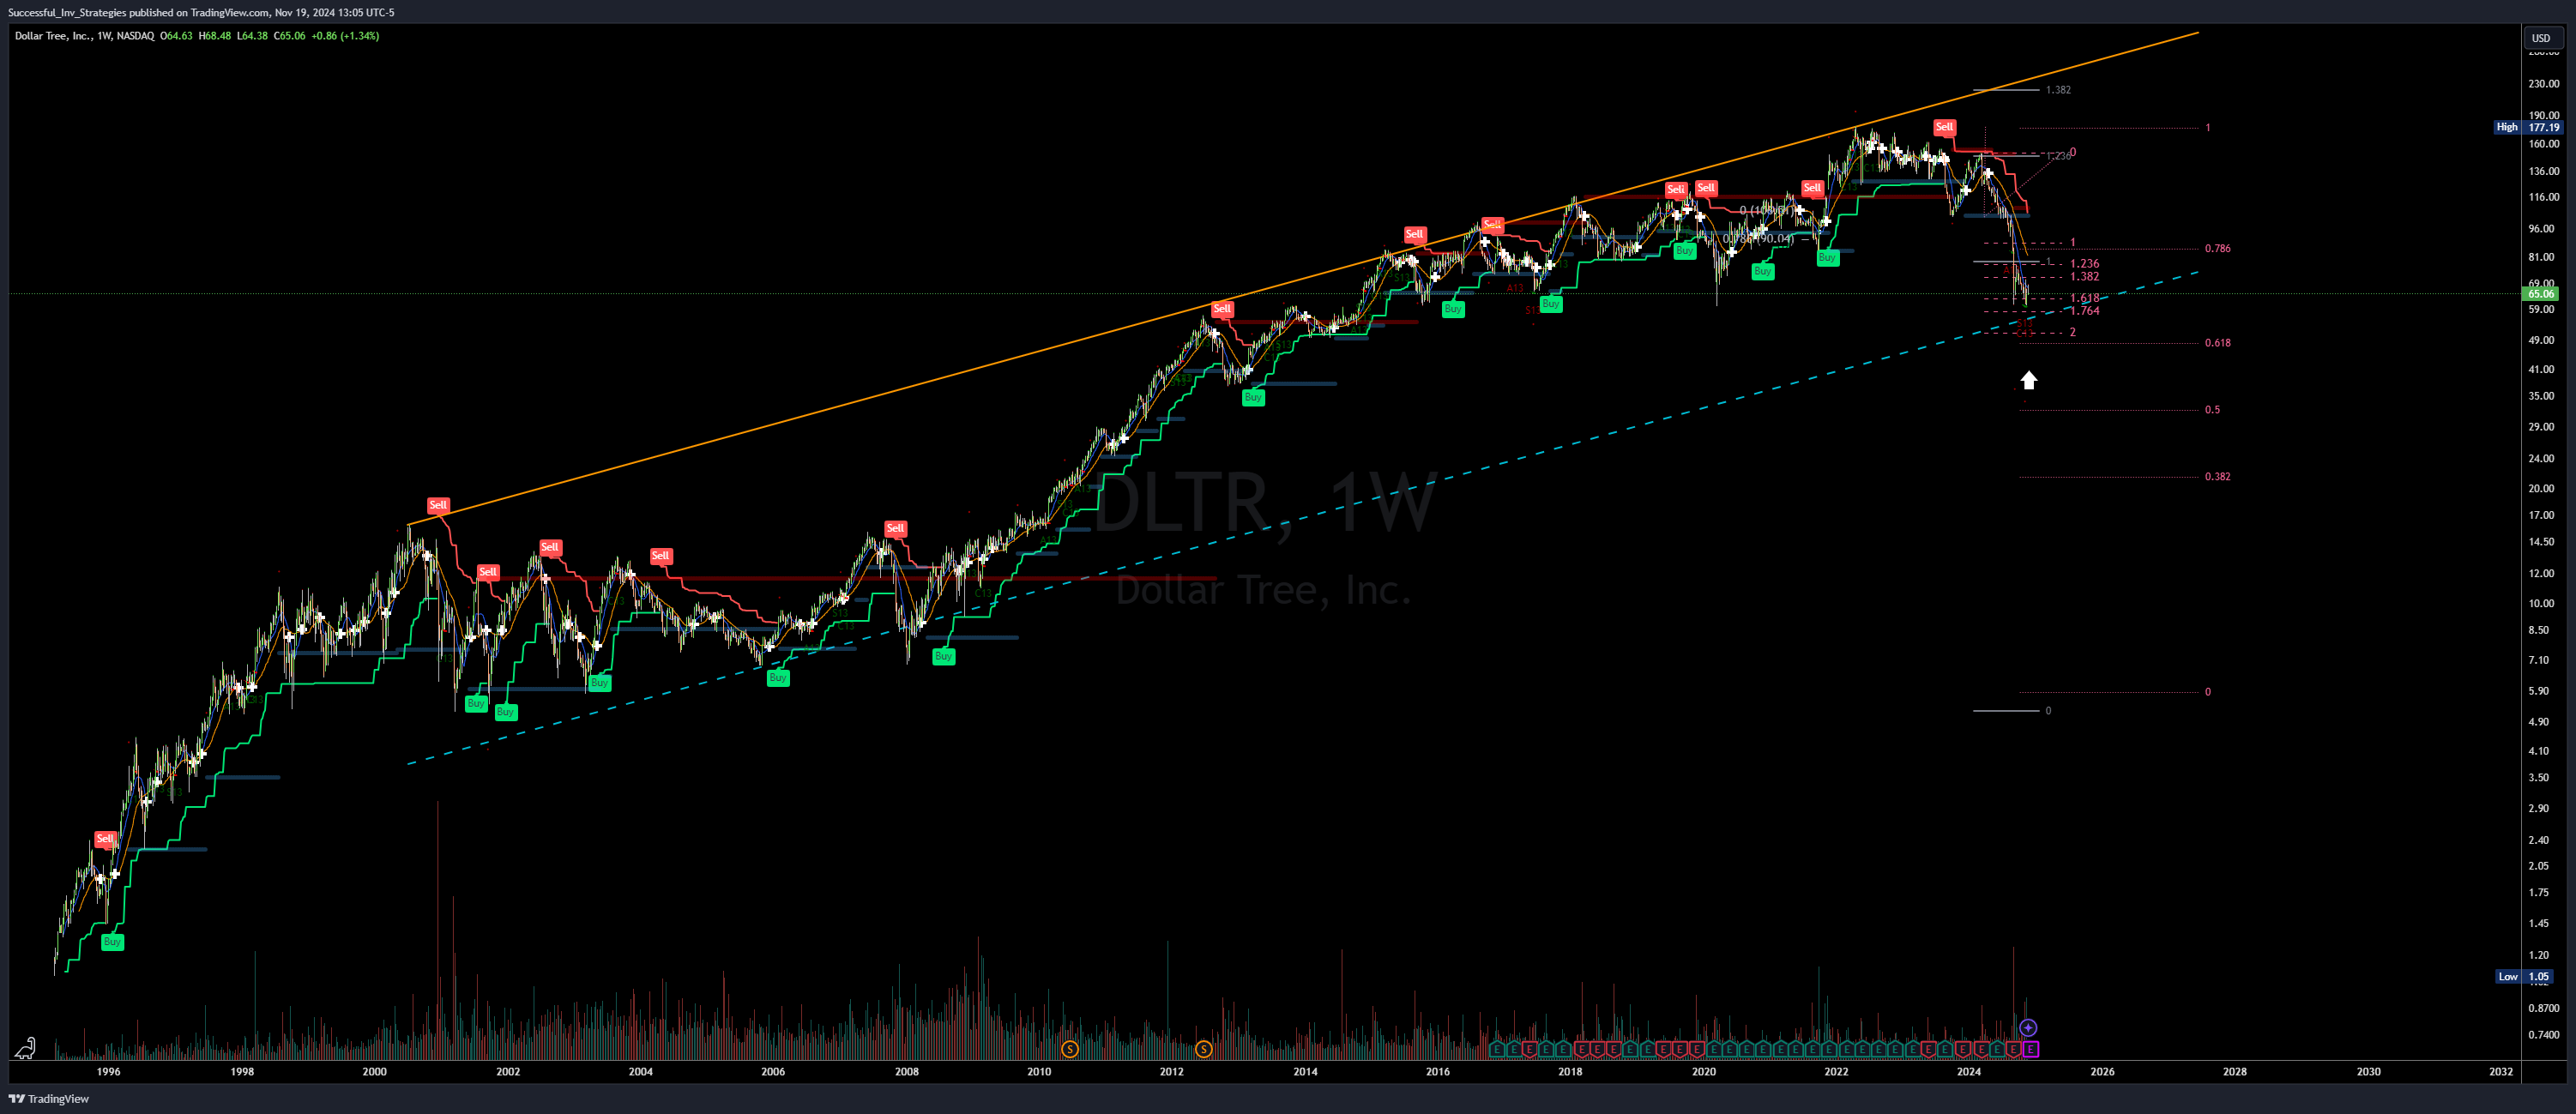
Task: Click the O64.63 open value
Action: pos(176,36)
